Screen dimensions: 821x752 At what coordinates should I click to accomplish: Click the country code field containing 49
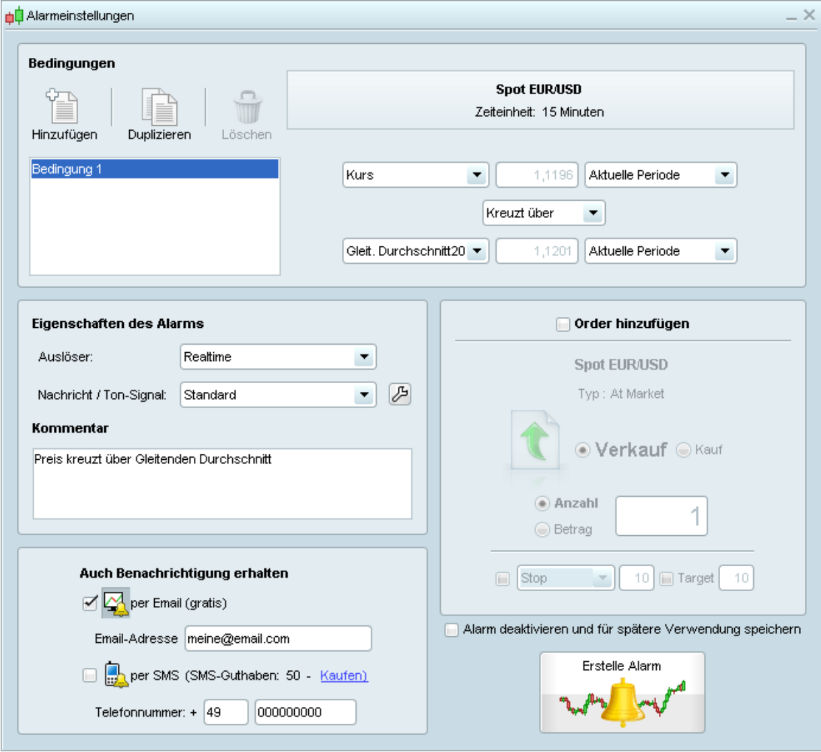click(226, 712)
